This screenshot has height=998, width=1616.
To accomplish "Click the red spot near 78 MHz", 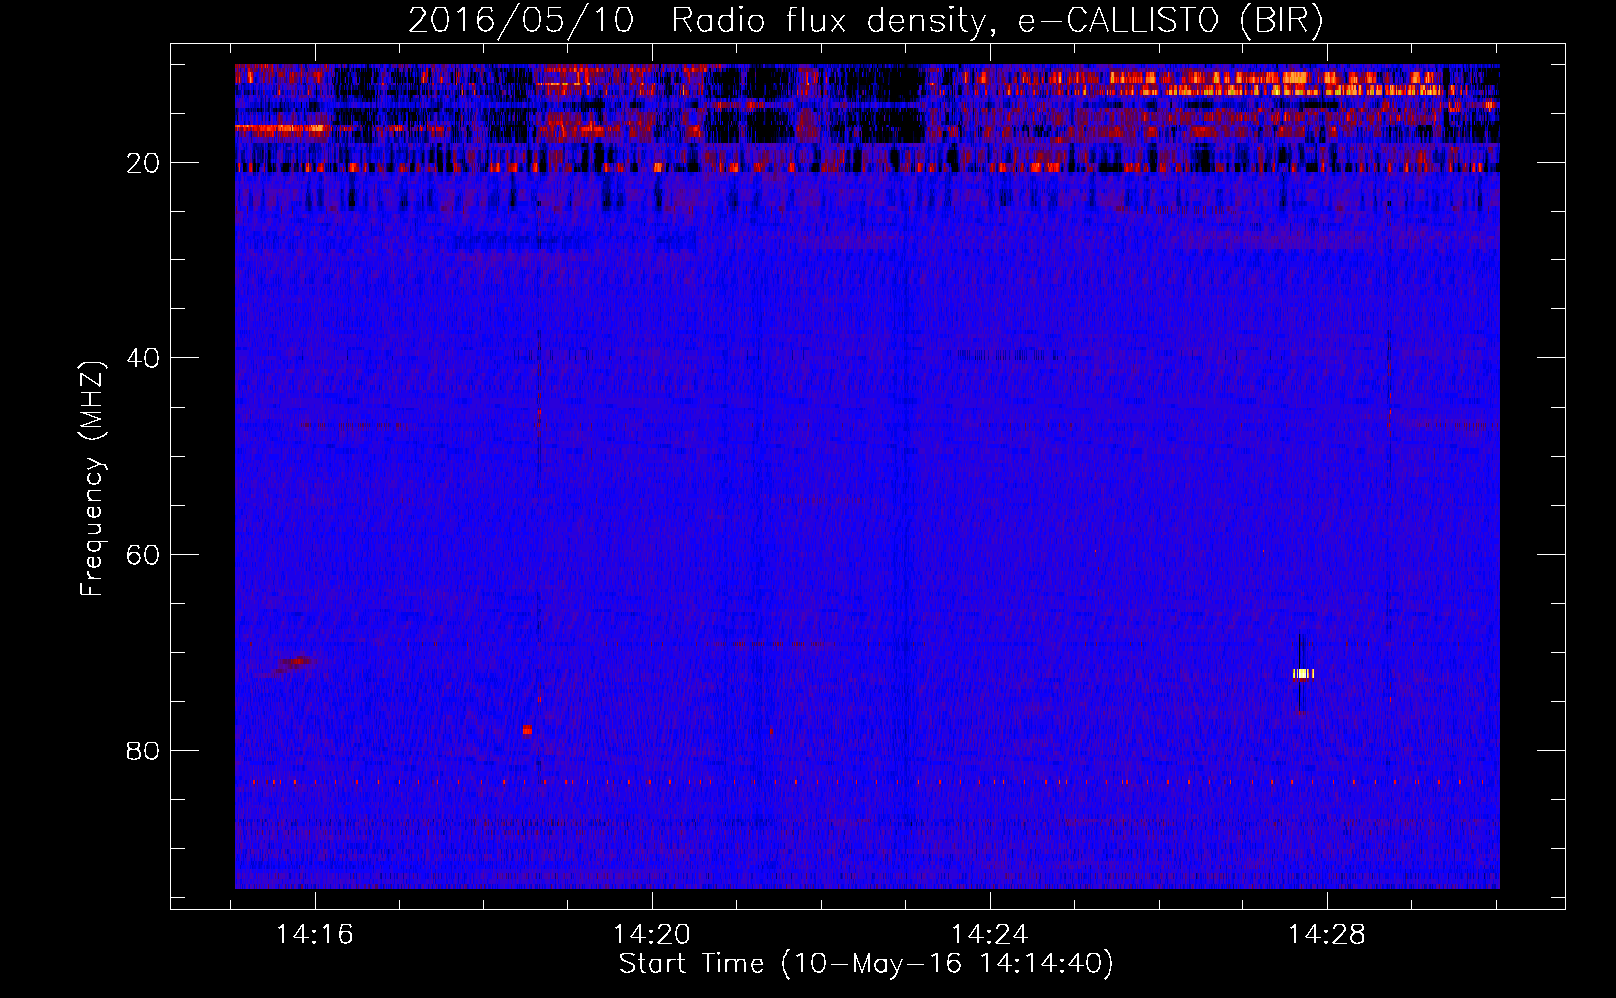I will point(527,730).
